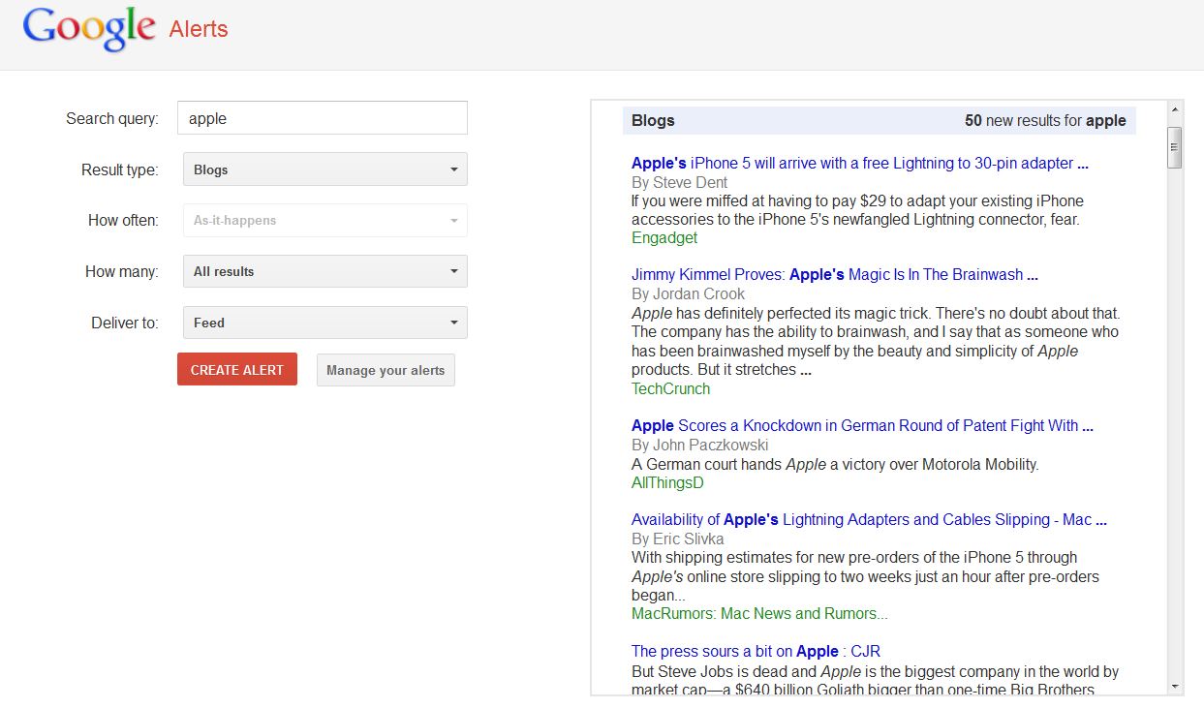Click the scroll down arrow in preview pane
The width and height of the screenshot is (1204, 708).
pos(1175,686)
